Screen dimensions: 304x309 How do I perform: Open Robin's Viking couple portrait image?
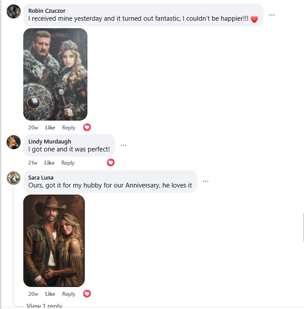55,74
